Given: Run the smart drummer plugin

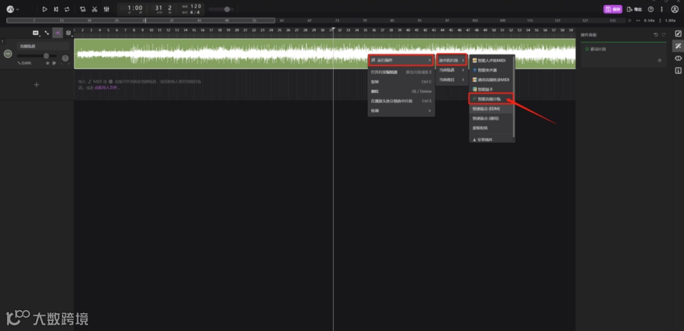Looking at the screenshot, I should (x=490, y=89).
